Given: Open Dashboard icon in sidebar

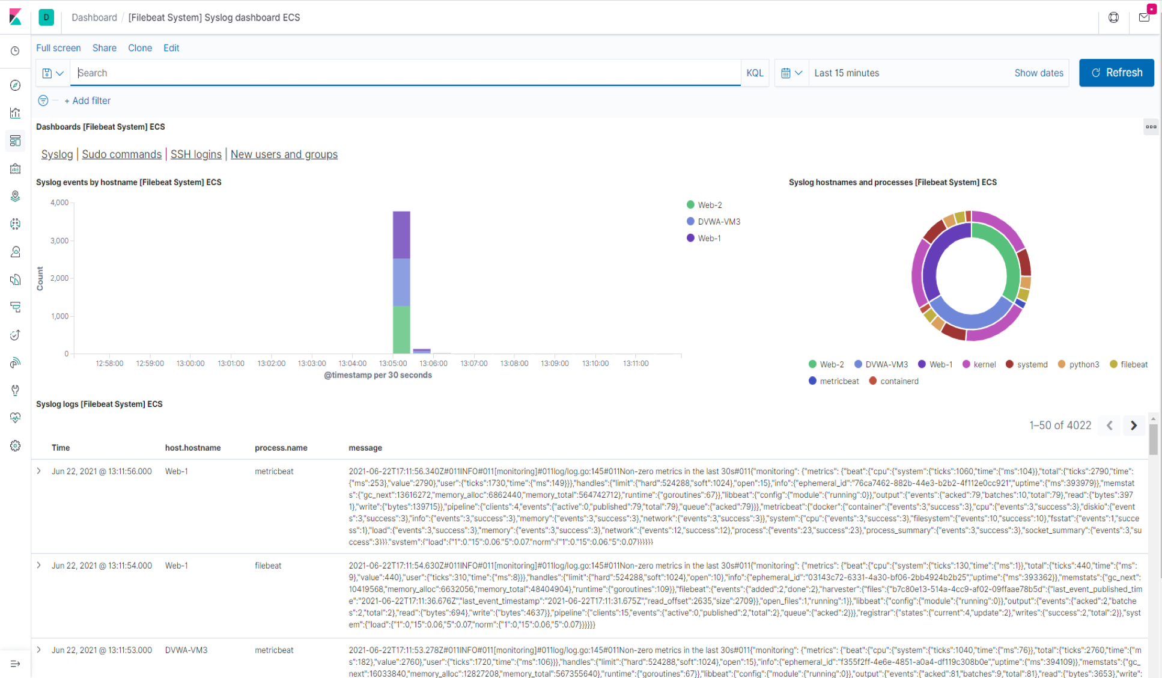Looking at the screenshot, I should pyautogui.click(x=16, y=141).
